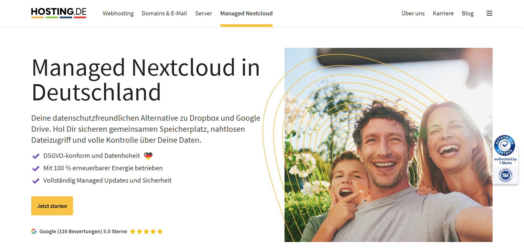This screenshot has height=250, width=524.
Task: Open the Blog link
Action: coord(468,13)
